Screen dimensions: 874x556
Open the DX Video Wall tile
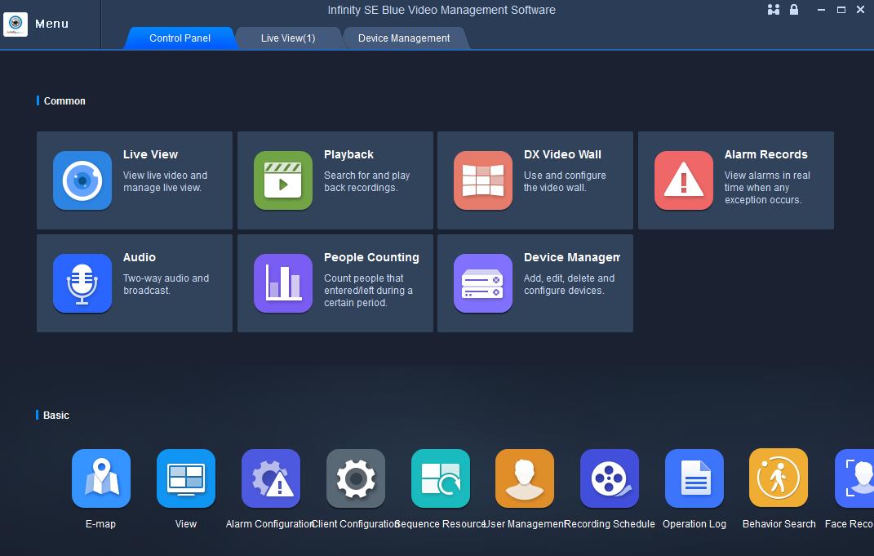(x=535, y=180)
